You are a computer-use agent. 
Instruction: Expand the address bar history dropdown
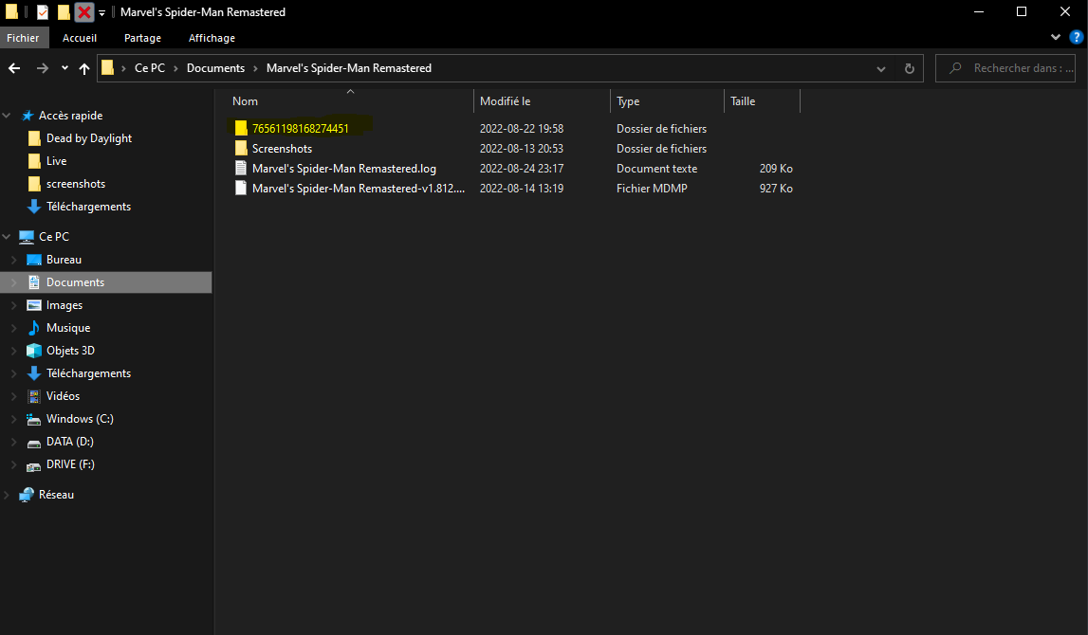pyautogui.click(x=880, y=68)
